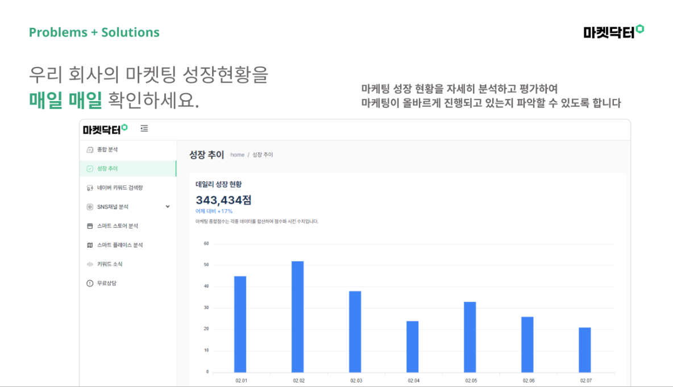Select the 성장 추이 menu item
Viewport: 673px width, 387px height.
coord(128,169)
